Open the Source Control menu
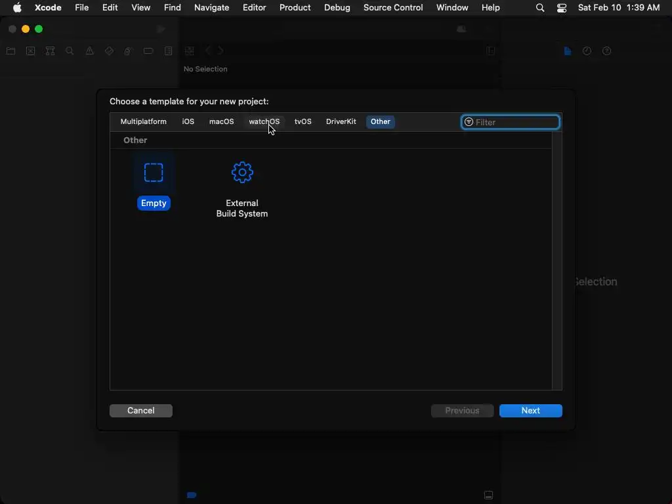This screenshot has height=504, width=672. pyautogui.click(x=394, y=8)
